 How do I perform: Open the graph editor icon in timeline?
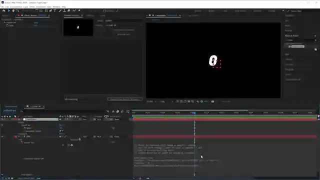click(x=128, y=111)
